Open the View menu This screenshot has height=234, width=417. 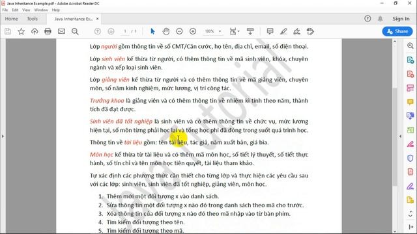26,10
